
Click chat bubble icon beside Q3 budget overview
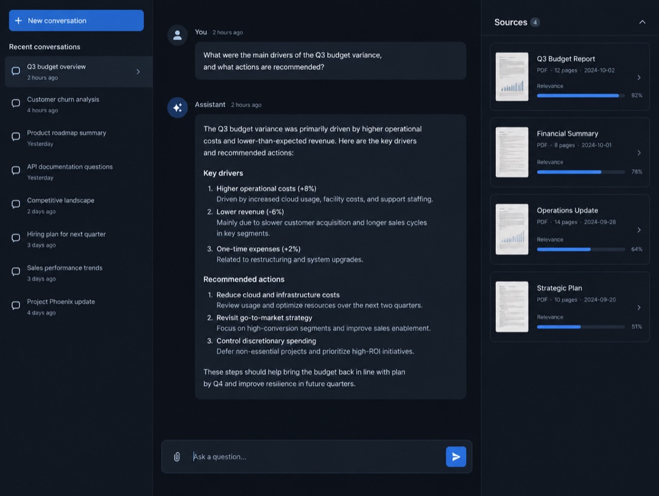16,71
